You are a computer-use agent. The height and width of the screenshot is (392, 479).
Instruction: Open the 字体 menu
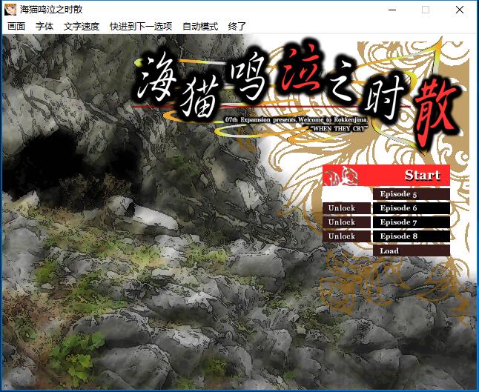tap(44, 26)
